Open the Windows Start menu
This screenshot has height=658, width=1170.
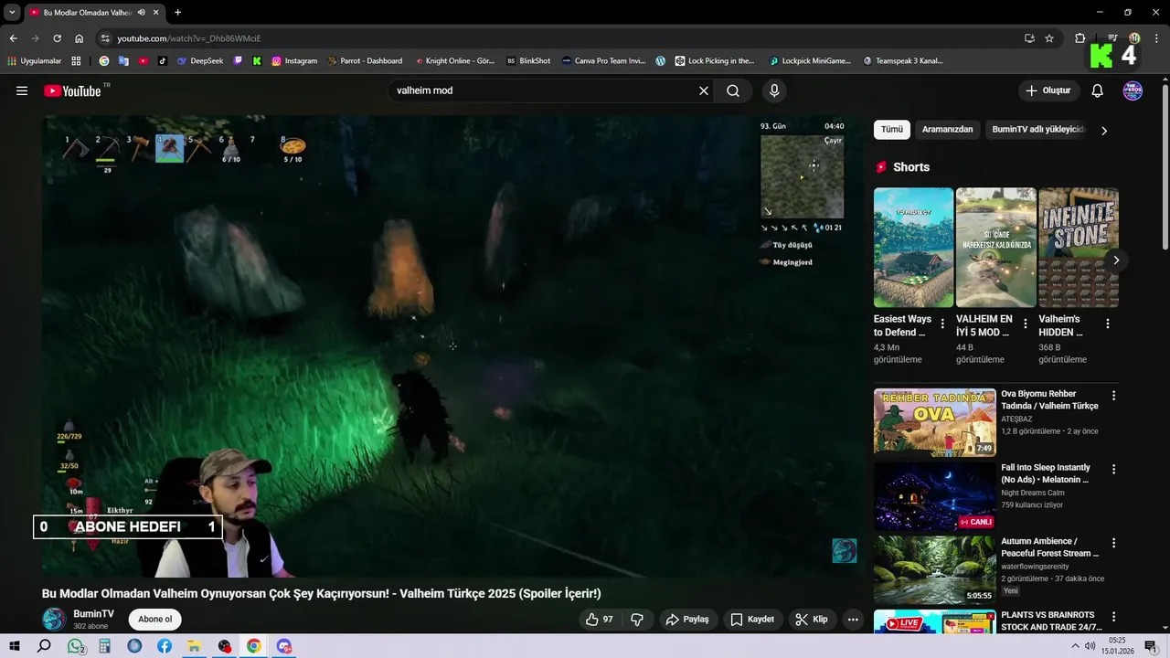15,646
